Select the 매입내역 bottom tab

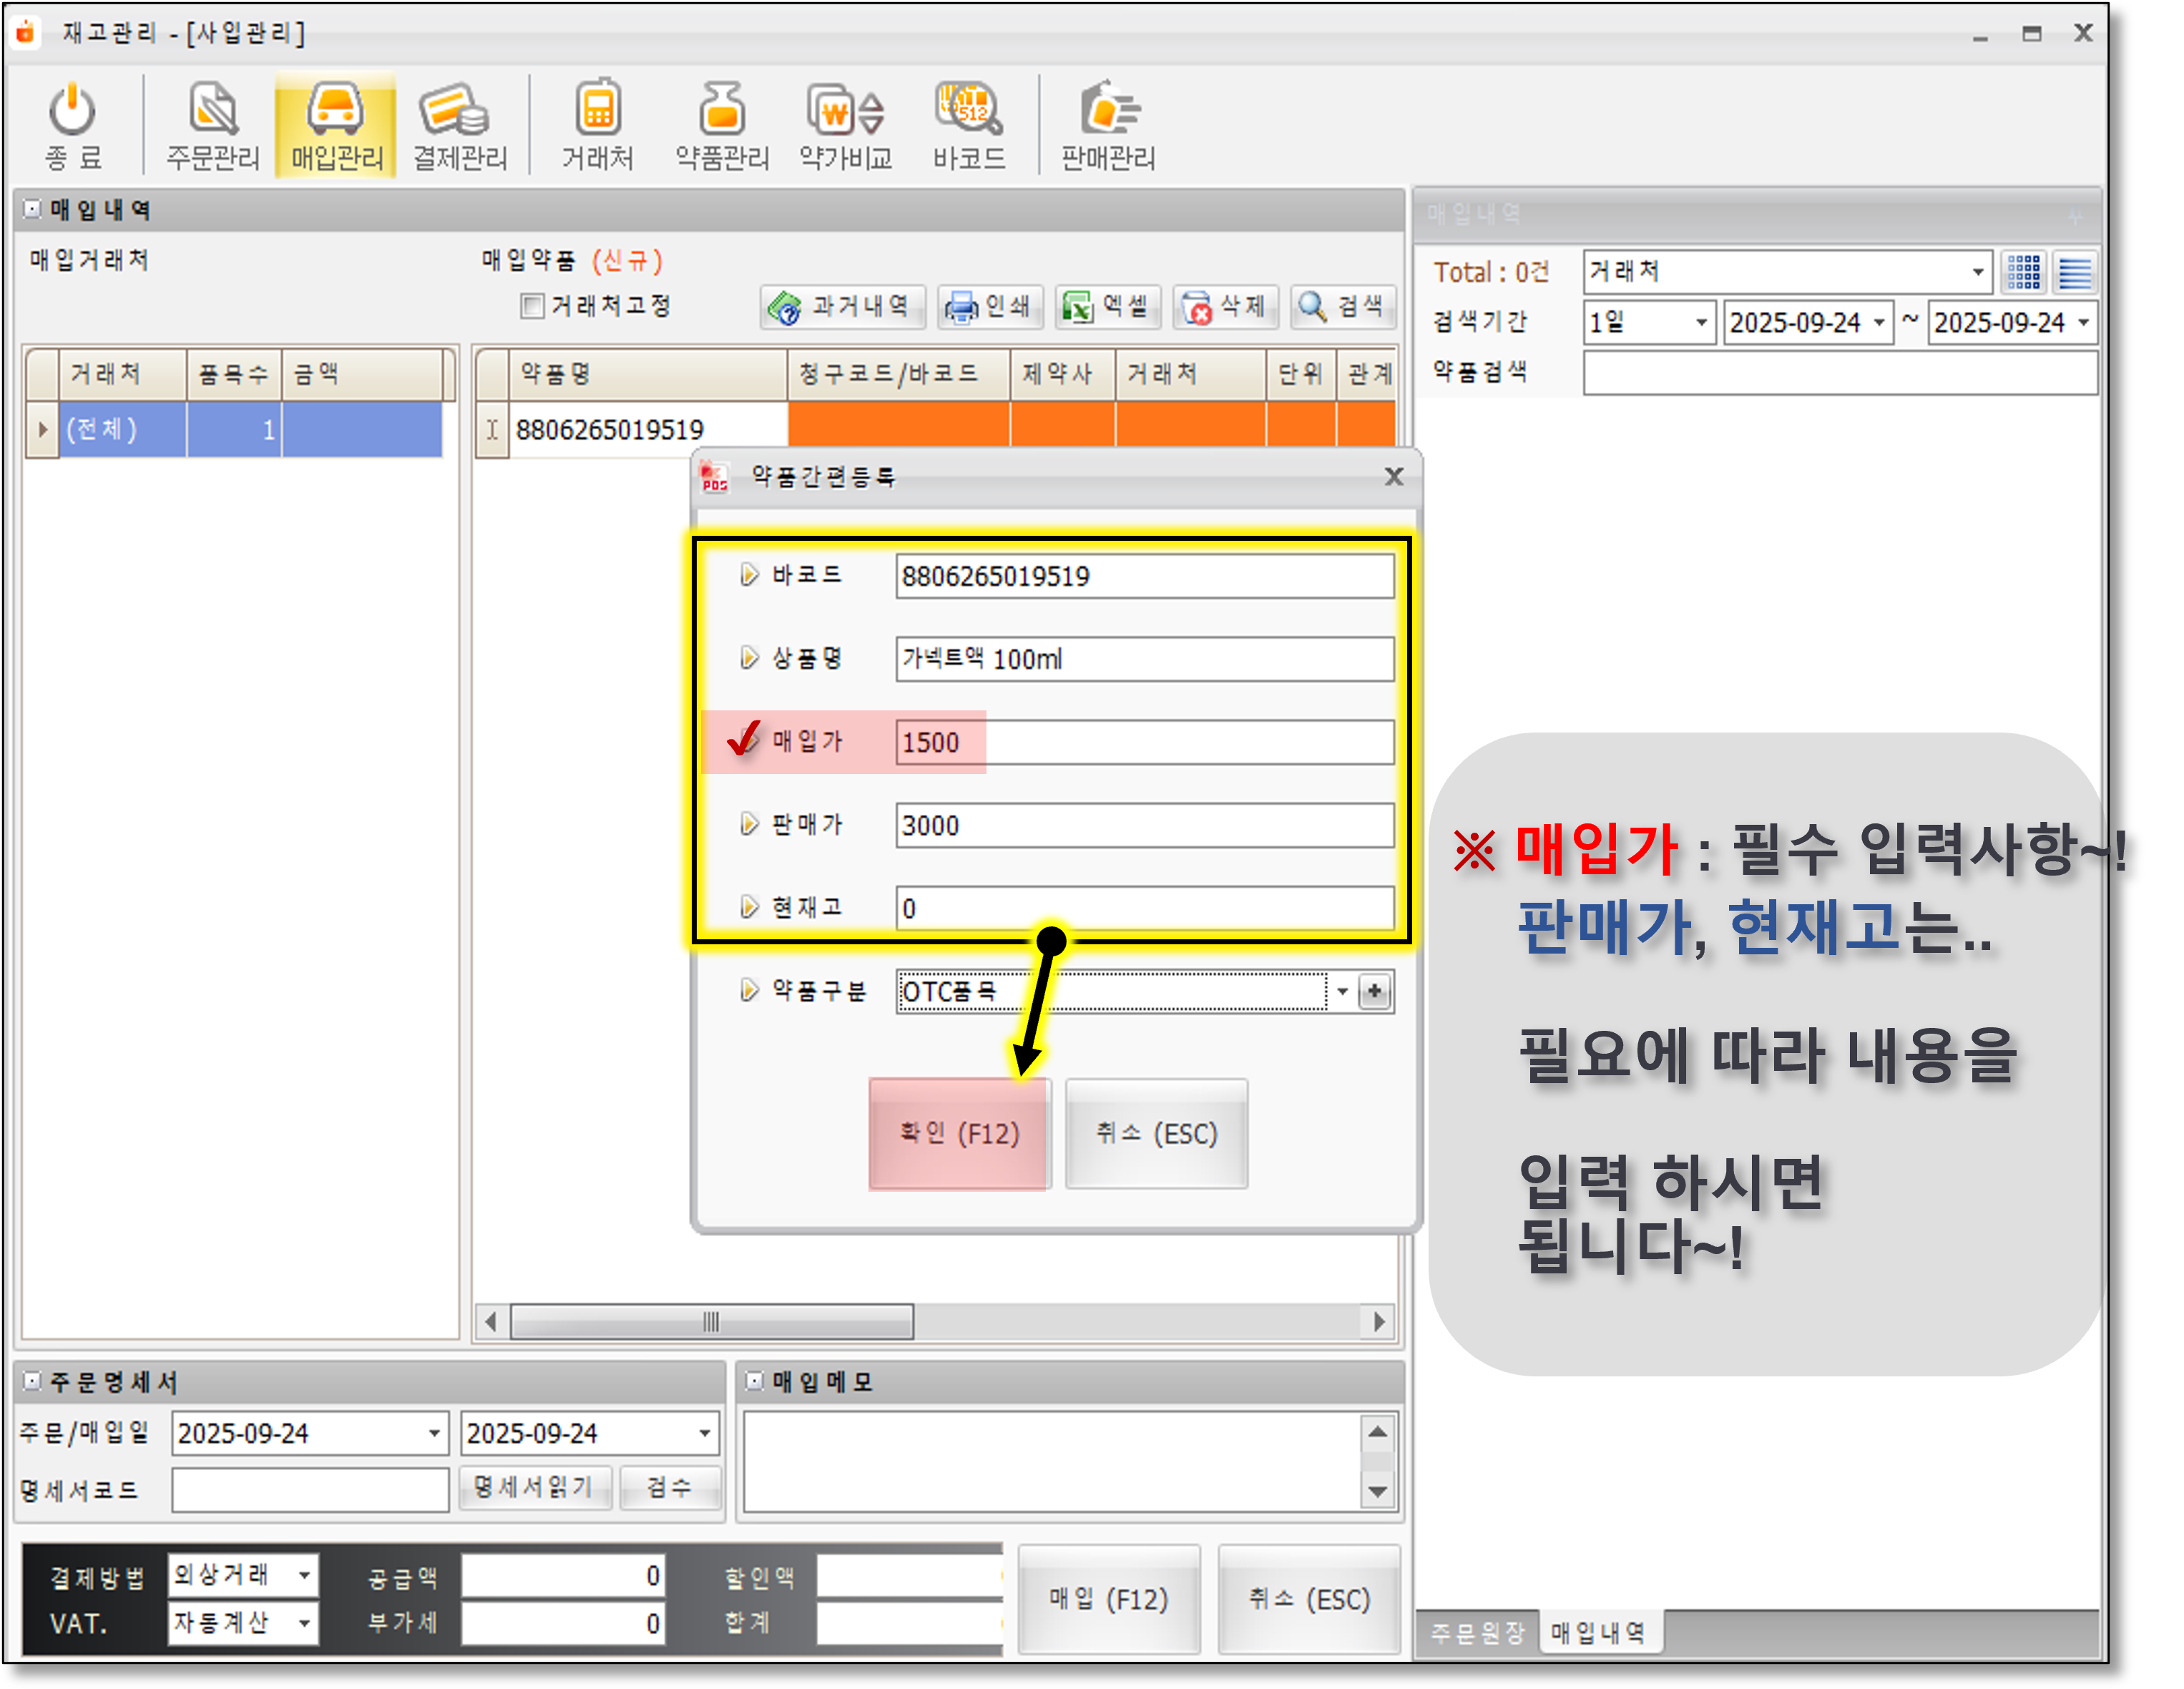point(1598,1633)
